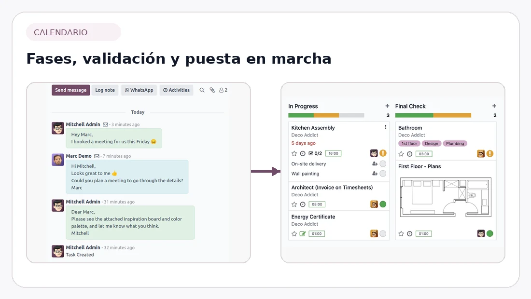Click the envelope icon beside Marc Demo

coord(97,156)
